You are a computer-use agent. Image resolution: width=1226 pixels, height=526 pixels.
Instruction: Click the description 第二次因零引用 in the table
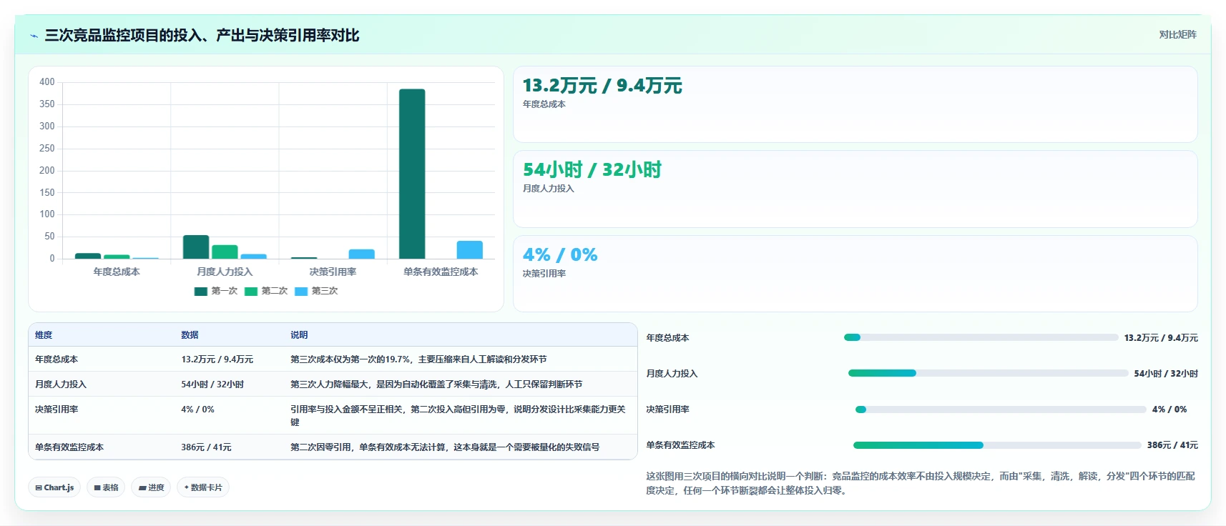pyautogui.click(x=445, y=447)
